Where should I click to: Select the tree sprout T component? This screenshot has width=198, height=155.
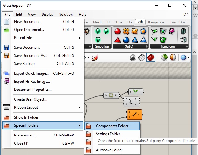pos(136,92)
